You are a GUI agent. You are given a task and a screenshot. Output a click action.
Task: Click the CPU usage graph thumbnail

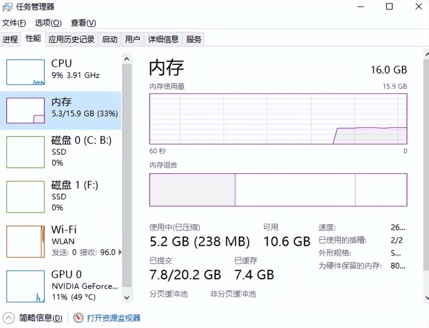pos(25,72)
